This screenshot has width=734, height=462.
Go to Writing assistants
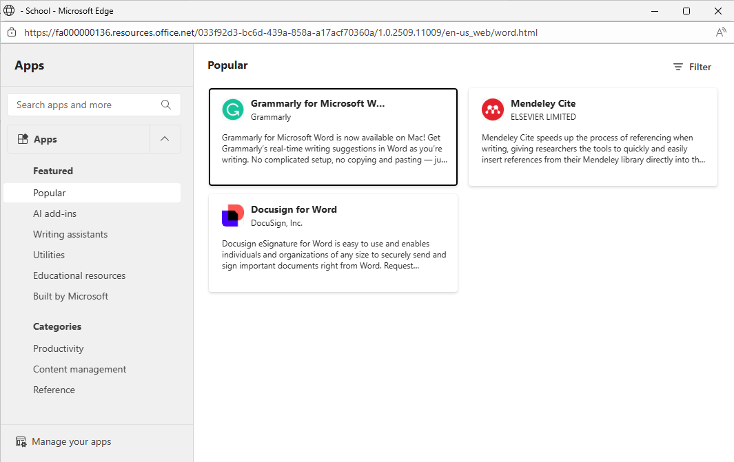pyautogui.click(x=70, y=235)
